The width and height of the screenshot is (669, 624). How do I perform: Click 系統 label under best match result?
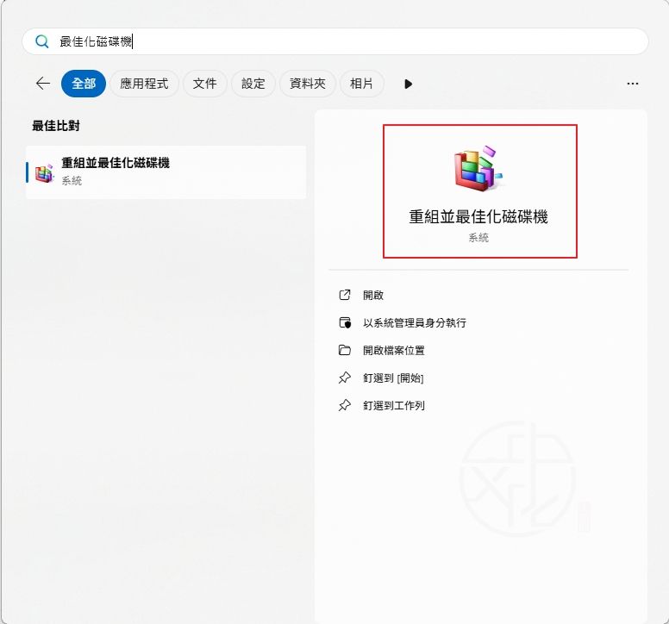click(x=72, y=181)
